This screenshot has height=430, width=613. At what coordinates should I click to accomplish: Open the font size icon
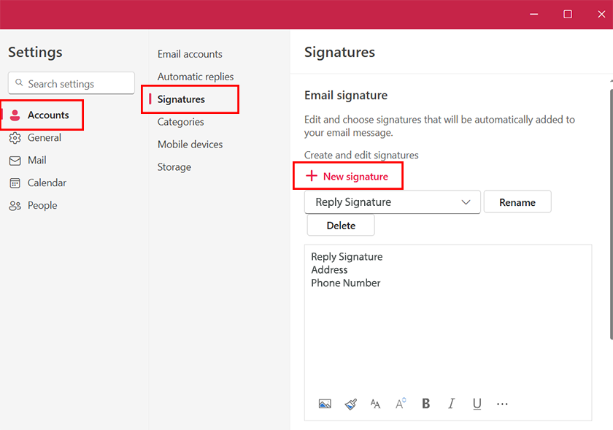(401, 404)
